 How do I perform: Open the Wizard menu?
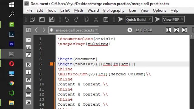coord(93,10)
